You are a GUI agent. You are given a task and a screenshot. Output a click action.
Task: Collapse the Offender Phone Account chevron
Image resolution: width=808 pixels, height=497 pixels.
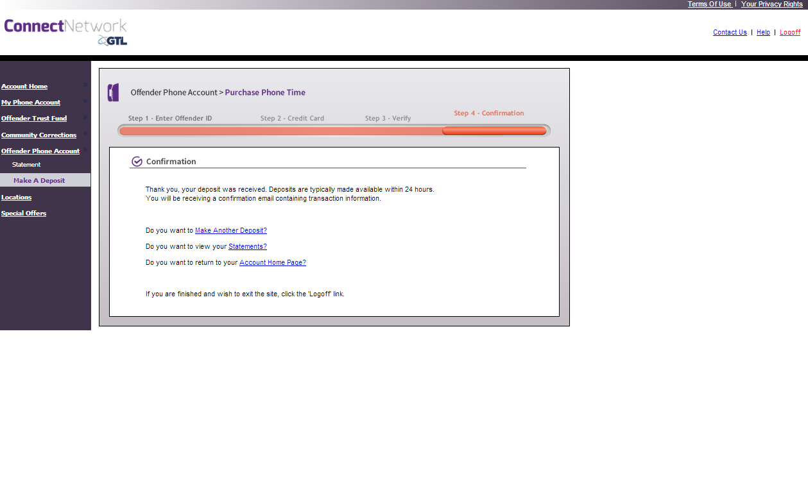pos(85,150)
